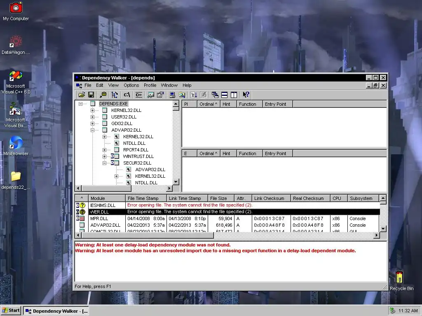Open the Window menu
The image size is (422, 316).
(x=169, y=85)
